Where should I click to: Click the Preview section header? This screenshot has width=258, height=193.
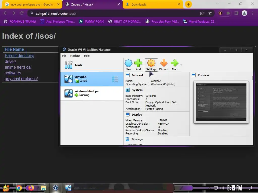point(203,75)
